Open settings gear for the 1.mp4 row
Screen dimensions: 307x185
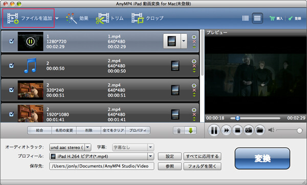click(194, 37)
